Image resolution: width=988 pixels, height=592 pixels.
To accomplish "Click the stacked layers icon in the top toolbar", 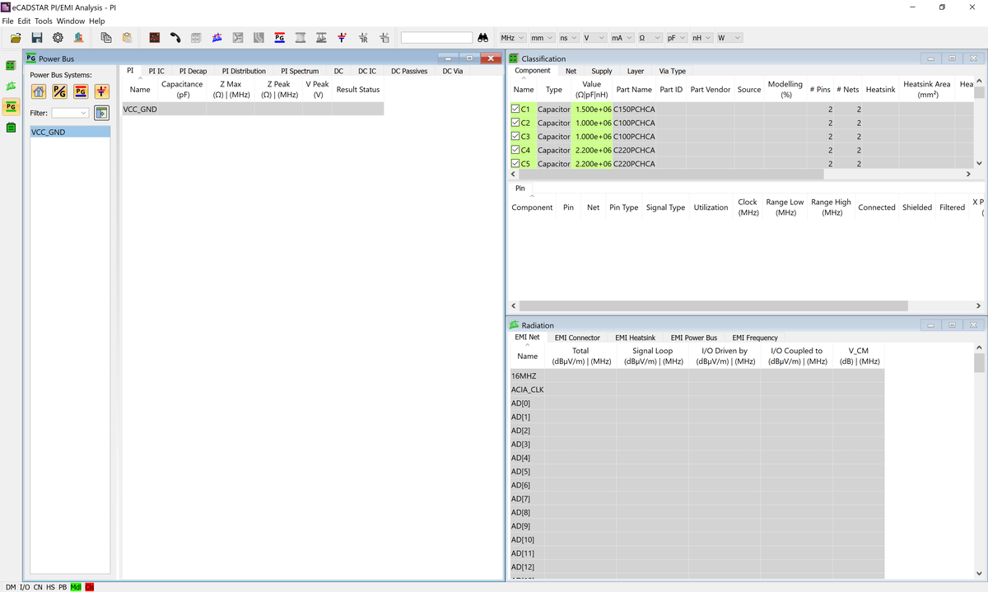I will (x=301, y=38).
